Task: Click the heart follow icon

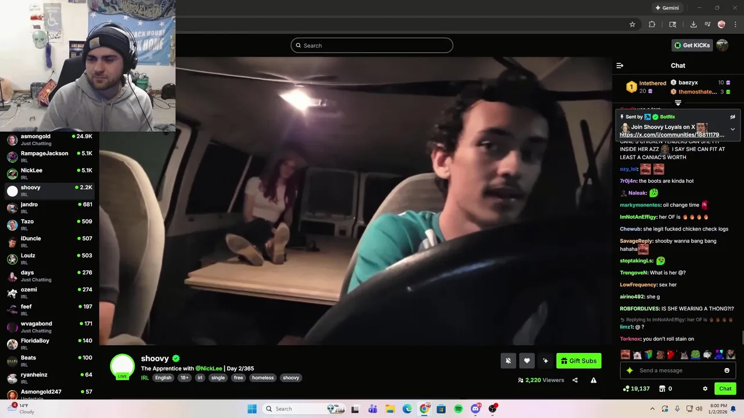Action: [x=527, y=361]
